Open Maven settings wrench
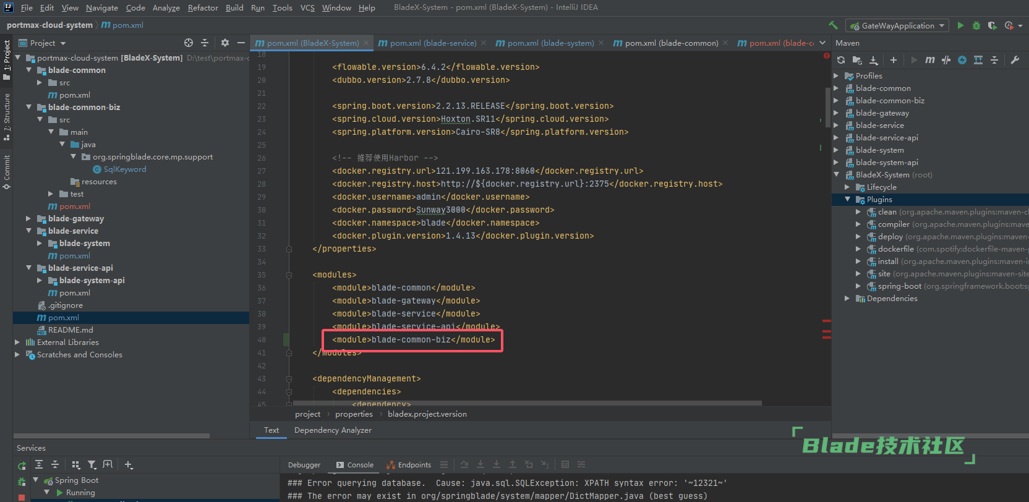This screenshot has height=502, width=1029. (x=1015, y=60)
